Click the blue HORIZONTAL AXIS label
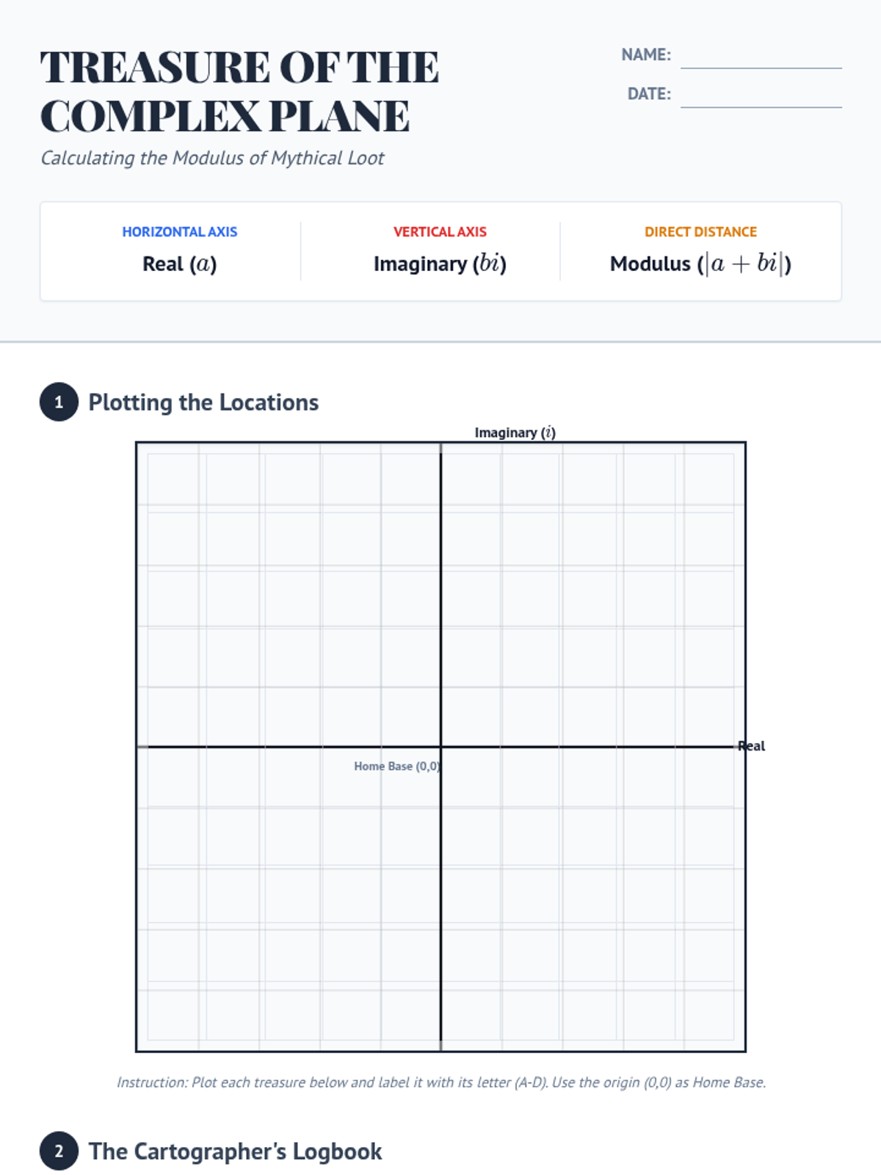881x1175 pixels. 179,232
